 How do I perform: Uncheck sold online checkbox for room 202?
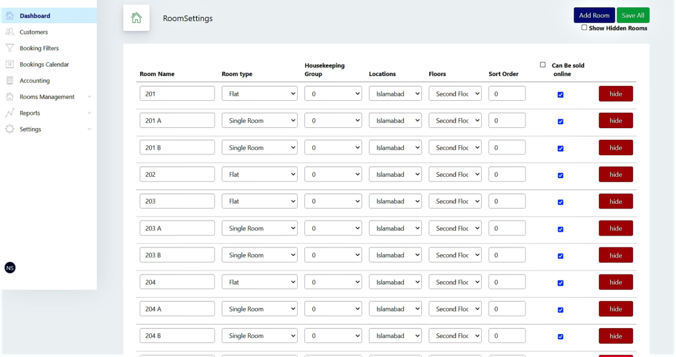point(560,175)
